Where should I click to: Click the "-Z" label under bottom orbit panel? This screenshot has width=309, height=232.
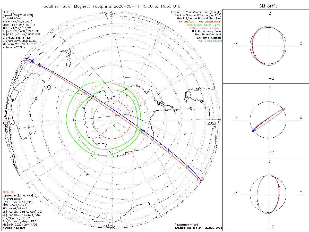click(x=271, y=227)
